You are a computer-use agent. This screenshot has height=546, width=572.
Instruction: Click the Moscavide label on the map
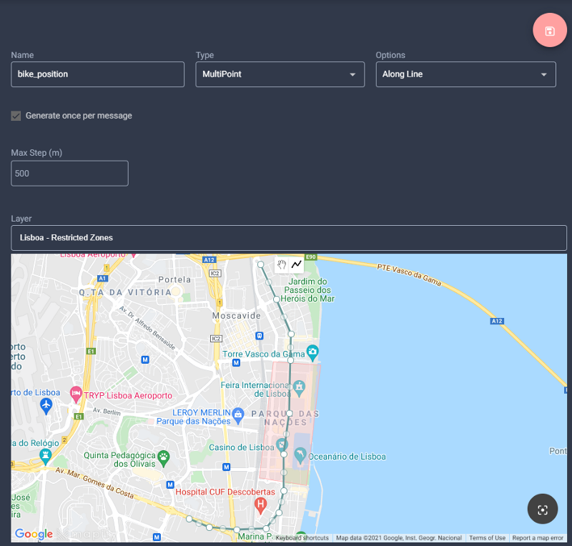pos(237,316)
